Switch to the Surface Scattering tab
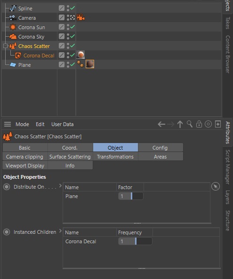The width and height of the screenshot is (233, 279). (x=70, y=157)
